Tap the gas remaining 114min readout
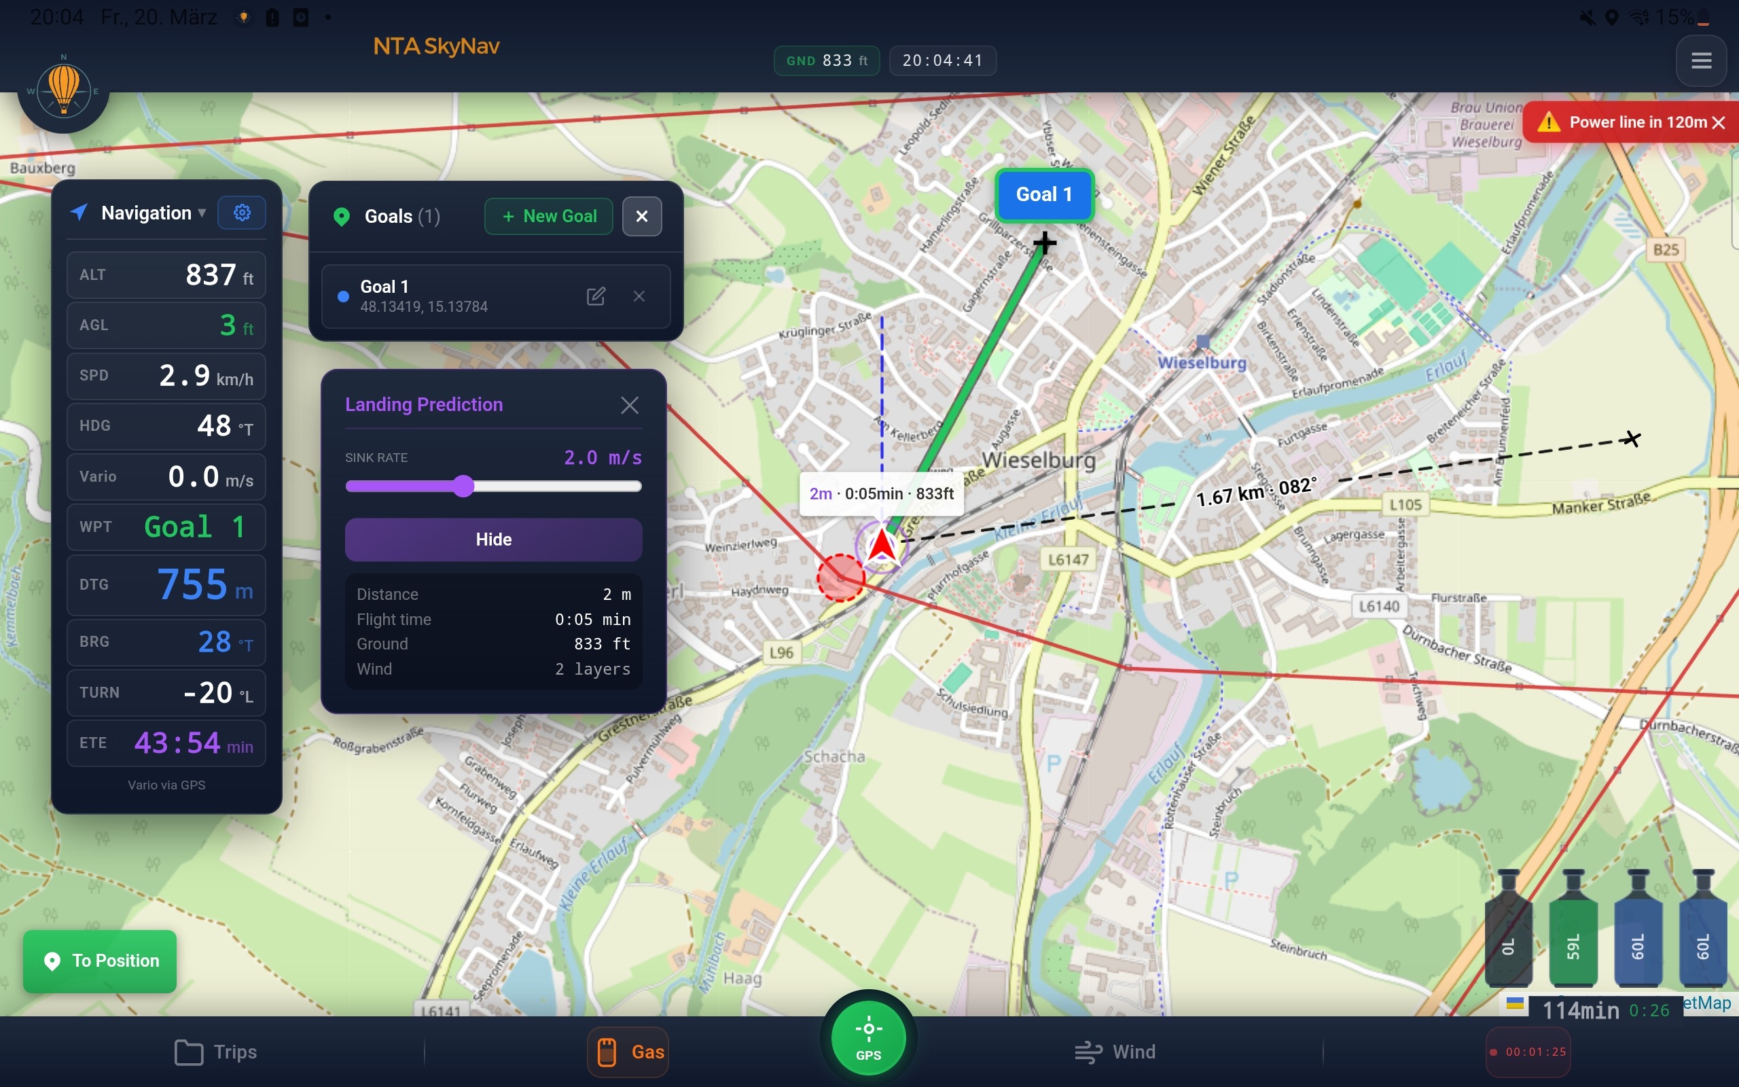This screenshot has width=1739, height=1087. click(x=1580, y=1011)
